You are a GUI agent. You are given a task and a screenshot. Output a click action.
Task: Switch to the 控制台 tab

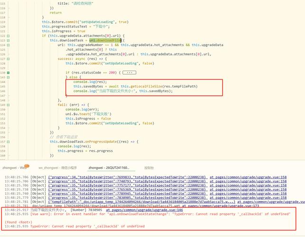pos(149,167)
